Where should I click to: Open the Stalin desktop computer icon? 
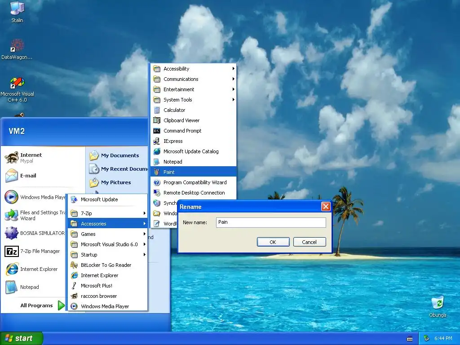[17, 8]
